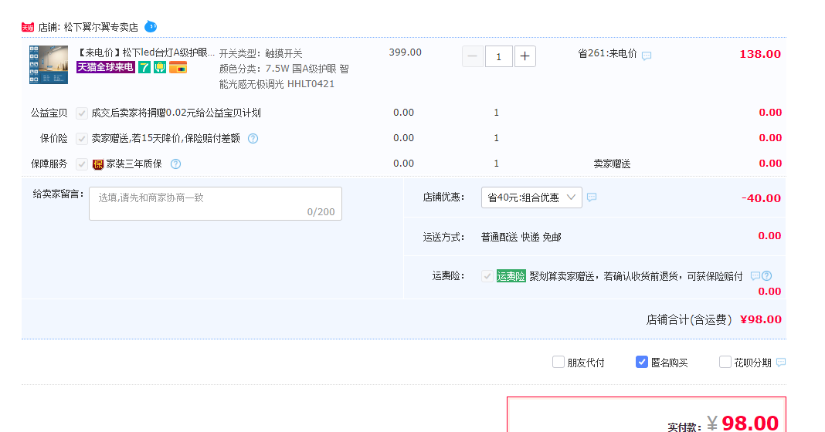Viewport: 825px width, 432px height.
Task: Click the Tmall logo icon beside store name
Action: coord(28,27)
